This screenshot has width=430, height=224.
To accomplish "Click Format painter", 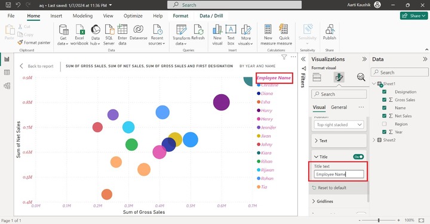I will click(x=34, y=43).
